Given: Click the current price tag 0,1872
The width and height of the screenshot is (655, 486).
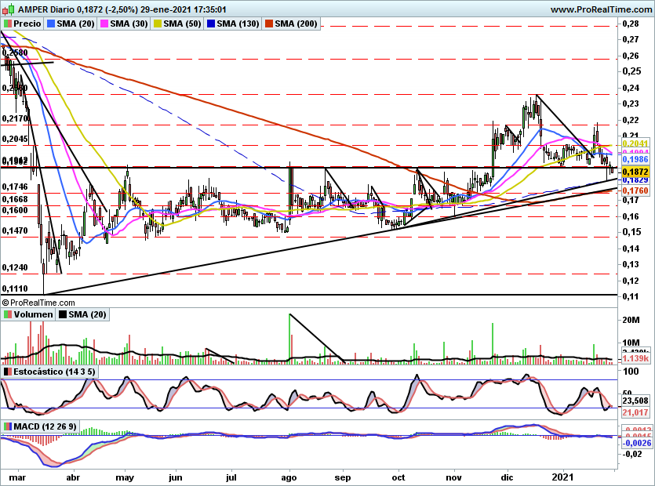Looking at the screenshot, I should (x=635, y=172).
